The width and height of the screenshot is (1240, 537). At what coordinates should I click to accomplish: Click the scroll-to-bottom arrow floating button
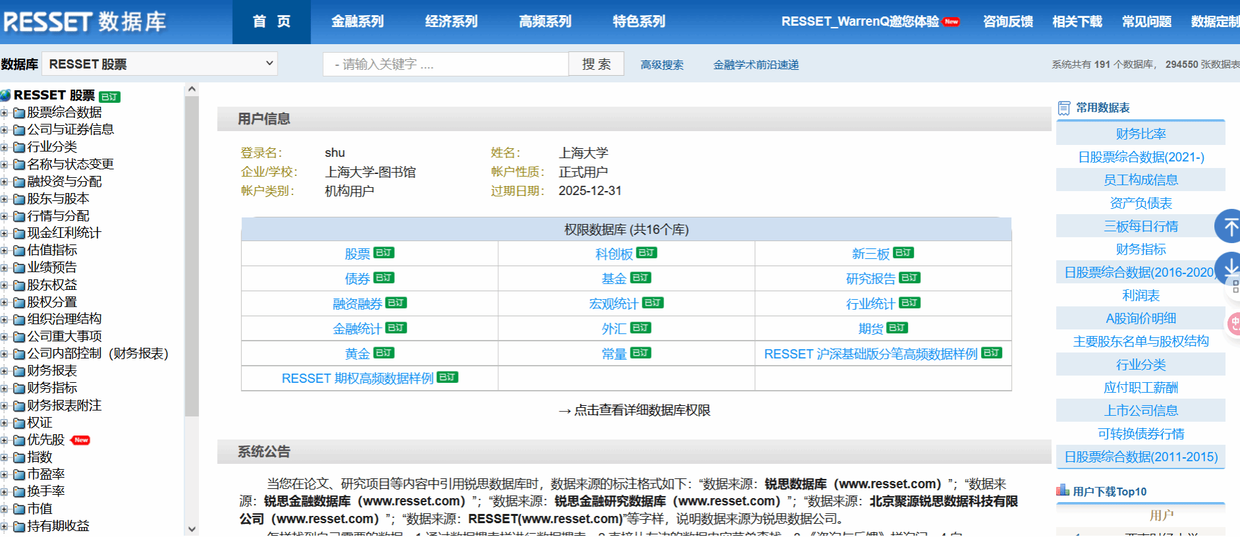1228,268
